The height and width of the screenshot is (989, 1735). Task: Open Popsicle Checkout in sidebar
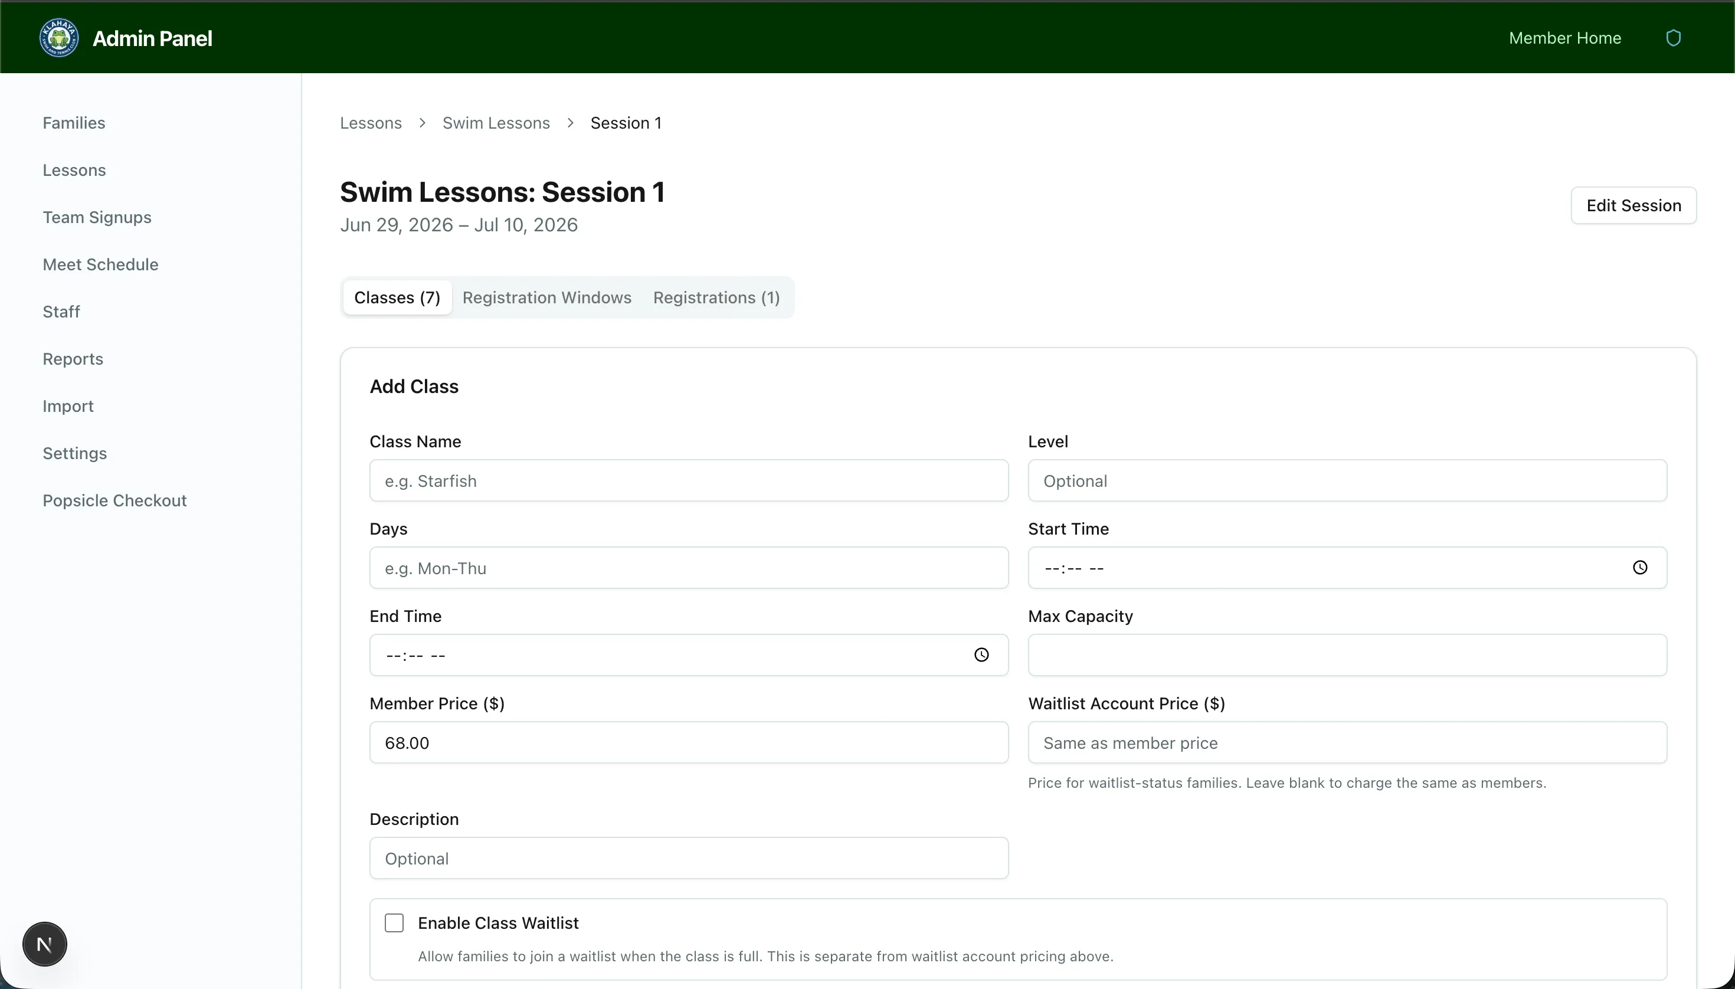click(x=115, y=500)
